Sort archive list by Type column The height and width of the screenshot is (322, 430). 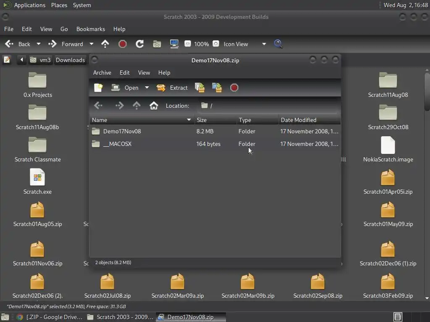[257, 120]
